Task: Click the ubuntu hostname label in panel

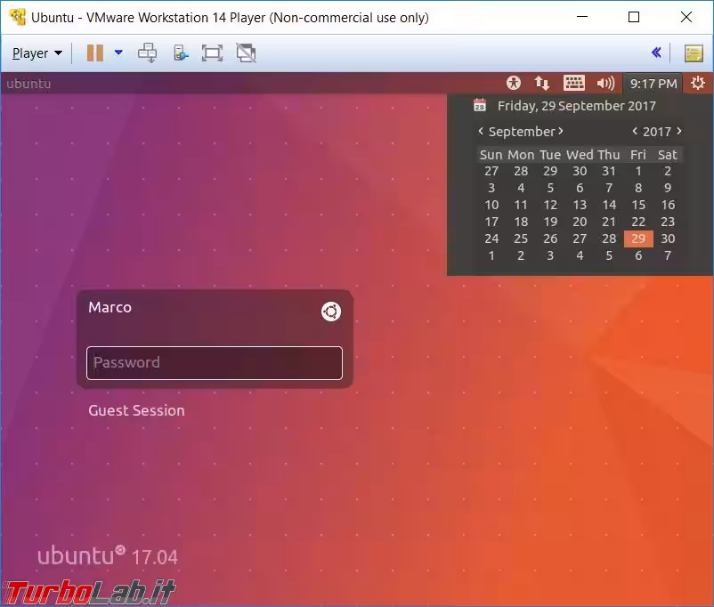Action: [x=28, y=84]
